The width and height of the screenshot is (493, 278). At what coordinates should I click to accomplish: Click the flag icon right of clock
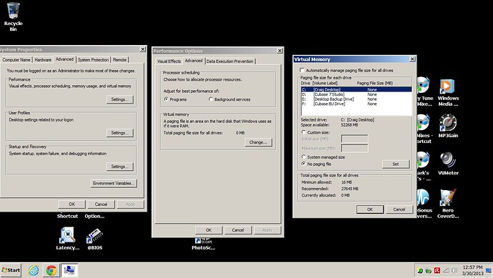(489, 270)
